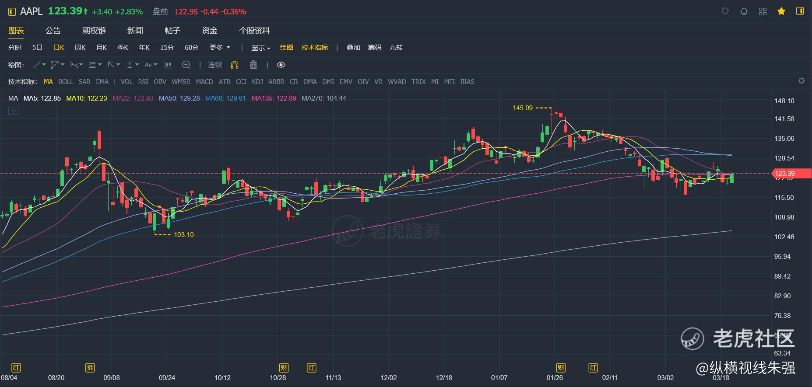
Task: Select the 5日 timeframe
Action: [x=37, y=47]
